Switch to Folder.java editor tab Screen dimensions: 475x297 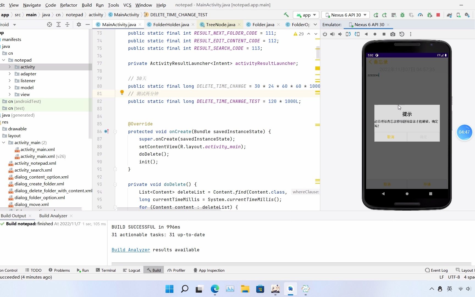pyautogui.click(x=263, y=24)
